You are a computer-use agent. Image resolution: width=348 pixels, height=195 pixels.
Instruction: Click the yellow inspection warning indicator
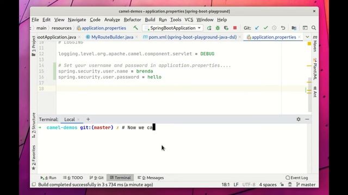tap(309, 44)
